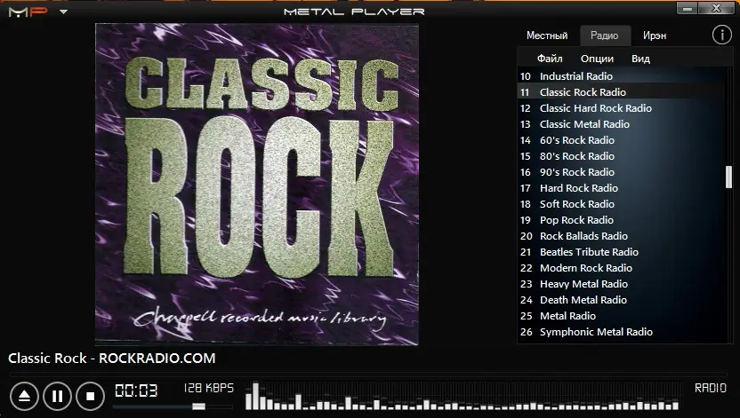Screen dimensions: 740x418
Task: Open the Опции menu
Action: [597, 59]
